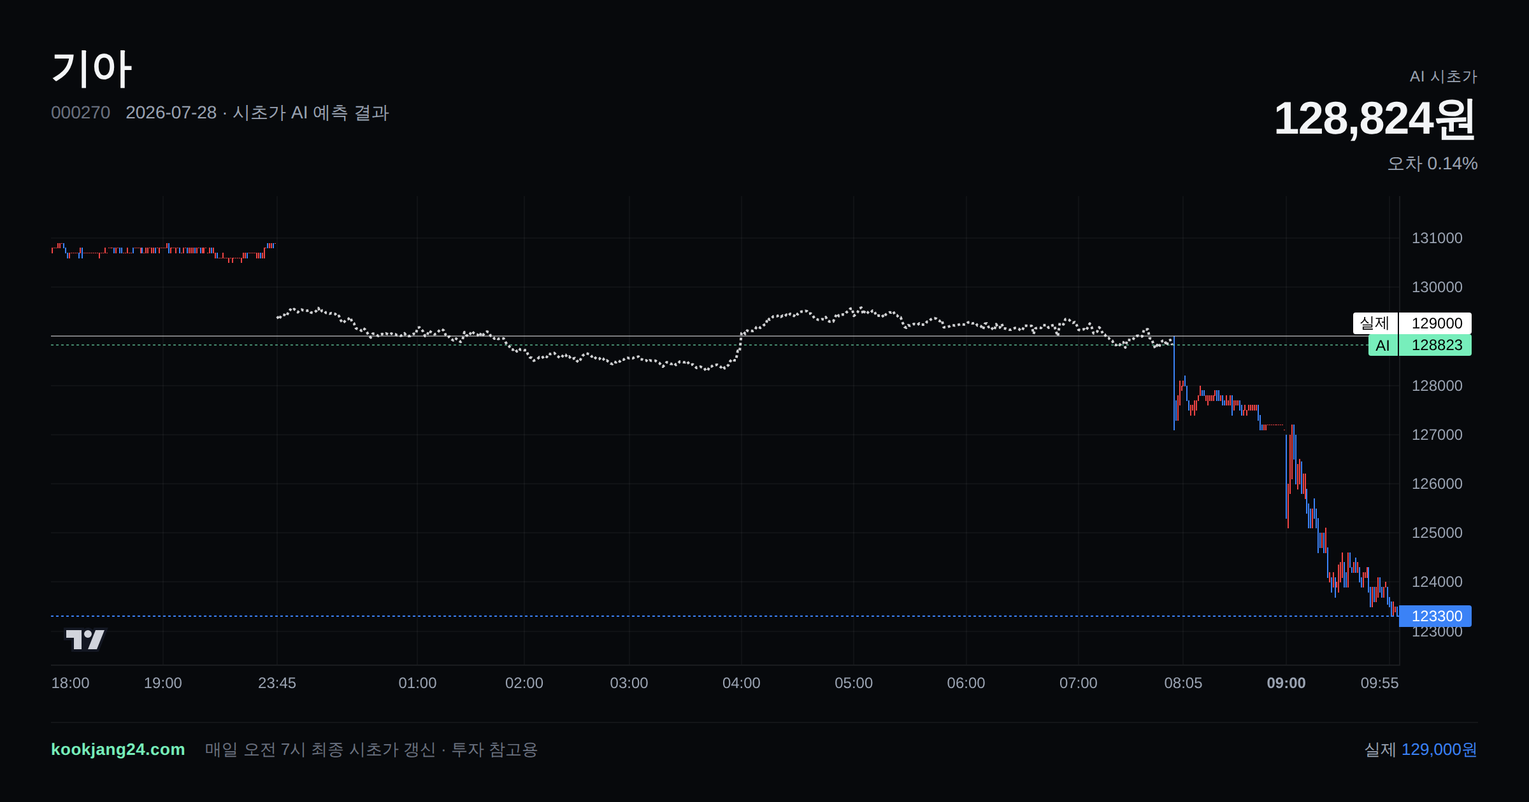Click the 127000 price axis label
The image size is (1529, 802).
click(x=1437, y=435)
